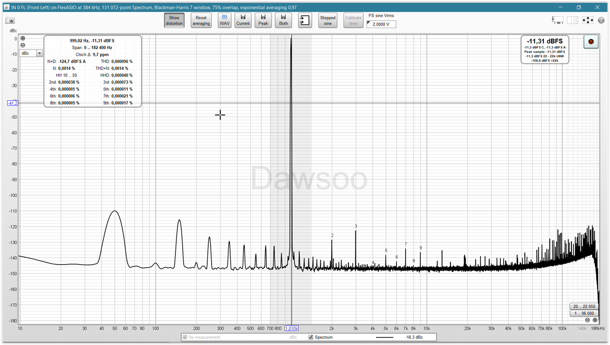The width and height of the screenshot is (610, 345).
Task: Toggle Show distortion button
Action: tap(174, 20)
